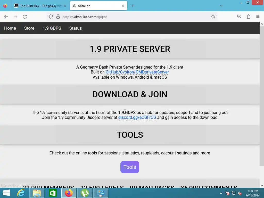The width and height of the screenshot is (264, 198).
Task: Follow the GitHub/Cvolton/GMDprivateServer link
Action: 137,72
